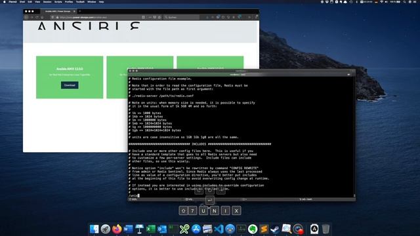The height and width of the screenshot is (236, 420).
Task: Open the blue bird app in Dock
Action: (230, 229)
